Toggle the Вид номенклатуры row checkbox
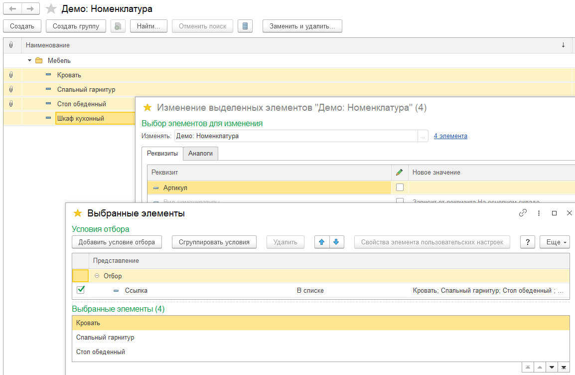The image size is (575, 375). coord(400,201)
